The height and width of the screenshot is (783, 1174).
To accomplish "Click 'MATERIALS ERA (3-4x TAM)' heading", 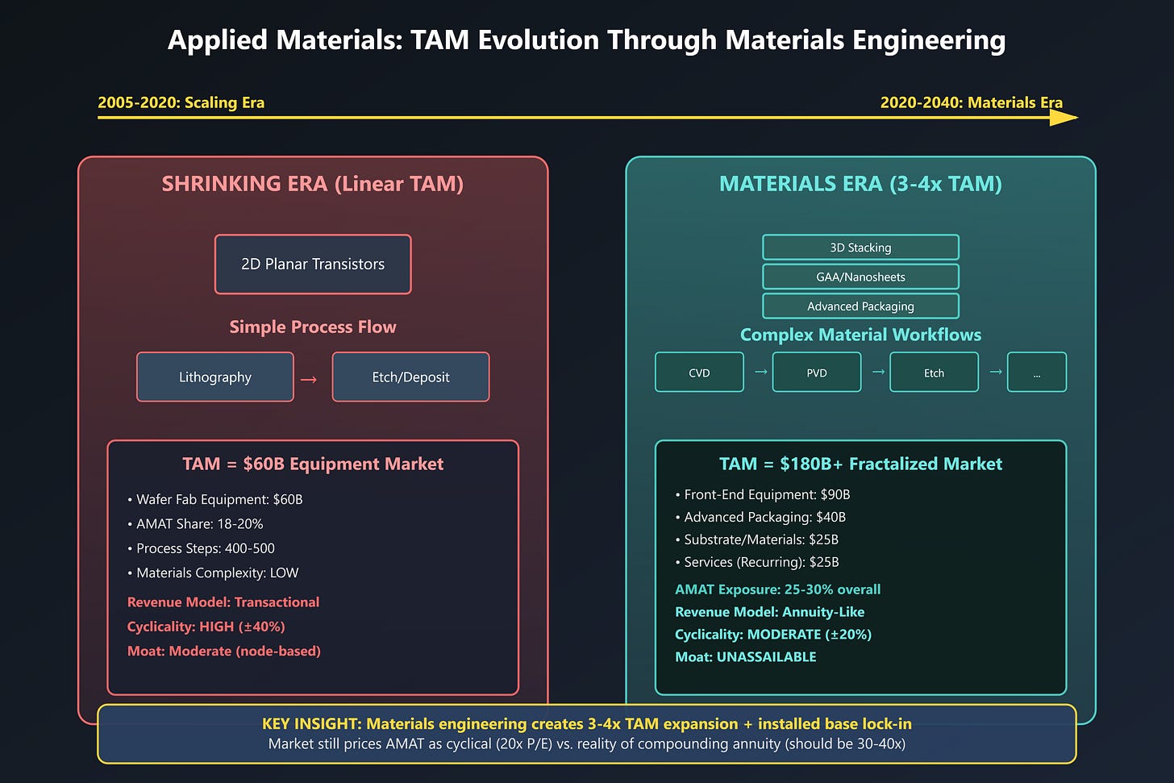I will [x=860, y=184].
